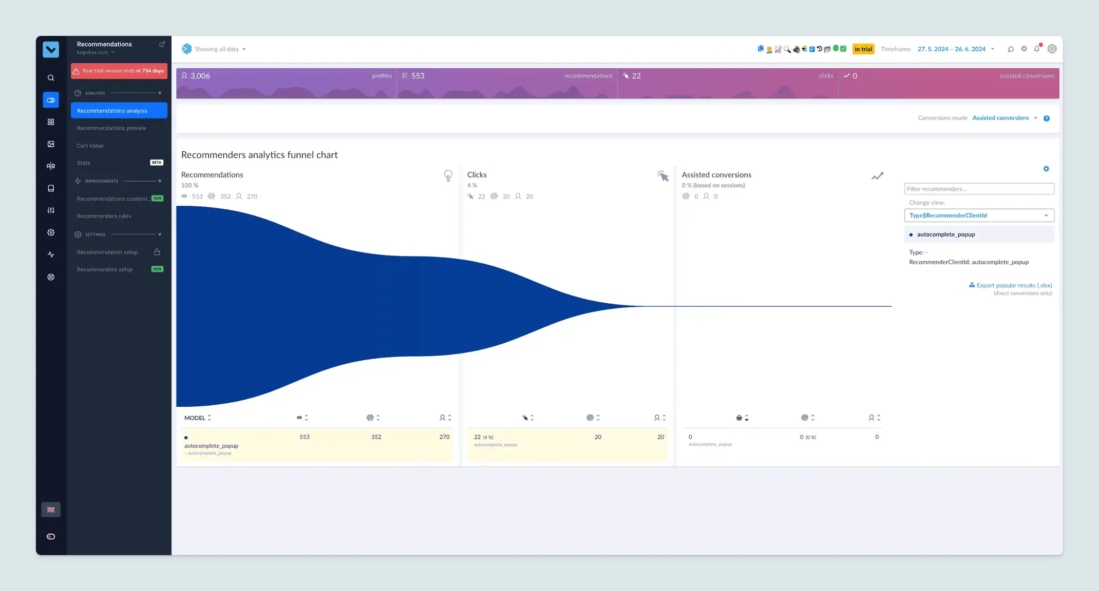1099x591 pixels.
Task: Open Recommendations preview menu item
Action: coord(111,128)
